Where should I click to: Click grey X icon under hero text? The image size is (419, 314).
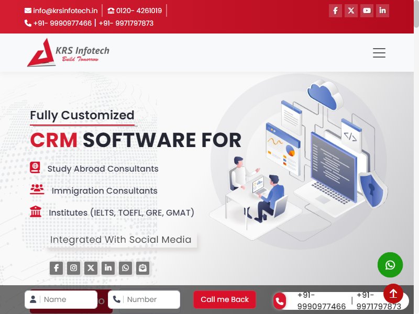(x=91, y=268)
